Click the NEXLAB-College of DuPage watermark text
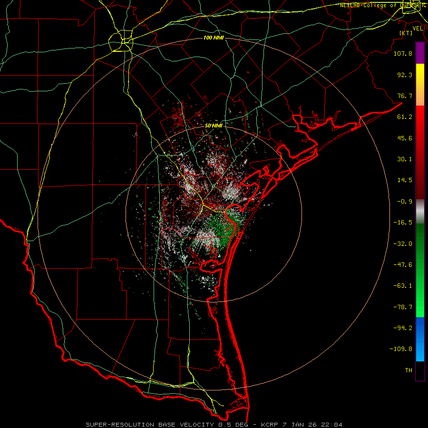This screenshot has width=428, height=428. coord(382,5)
